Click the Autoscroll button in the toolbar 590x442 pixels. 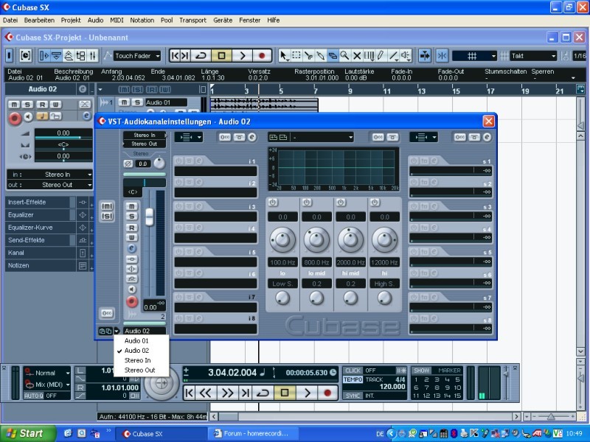pos(425,56)
